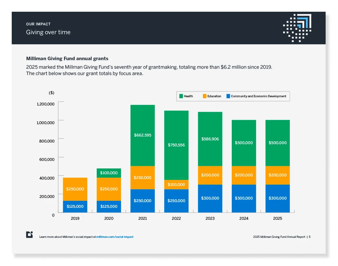Click the Learn more about Milliman's social impact text
This screenshot has height=266, width=338.
coord(68,237)
